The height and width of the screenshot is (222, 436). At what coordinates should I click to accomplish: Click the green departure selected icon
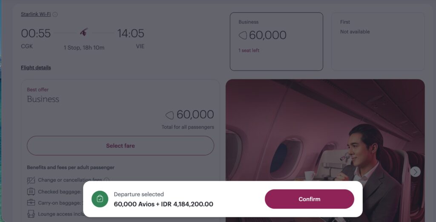tap(100, 199)
